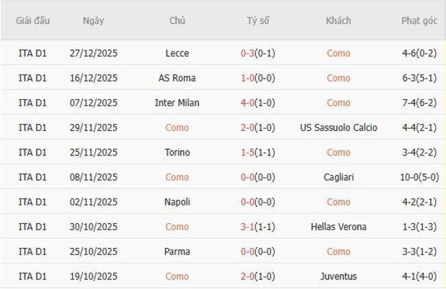
Task: Click US Sassuolo Calcio away team
Action: click(338, 127)
